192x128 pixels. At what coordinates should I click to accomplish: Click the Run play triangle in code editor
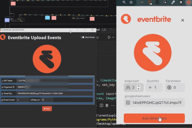pos(109,37)
